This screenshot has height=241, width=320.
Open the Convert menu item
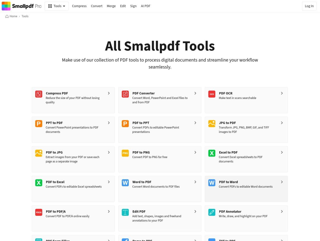click(x=97, y=6)
